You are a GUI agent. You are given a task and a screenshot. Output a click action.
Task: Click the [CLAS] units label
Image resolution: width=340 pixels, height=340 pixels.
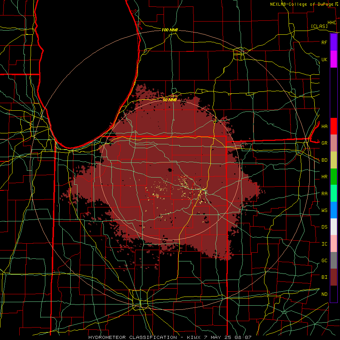tap(319, 26)
